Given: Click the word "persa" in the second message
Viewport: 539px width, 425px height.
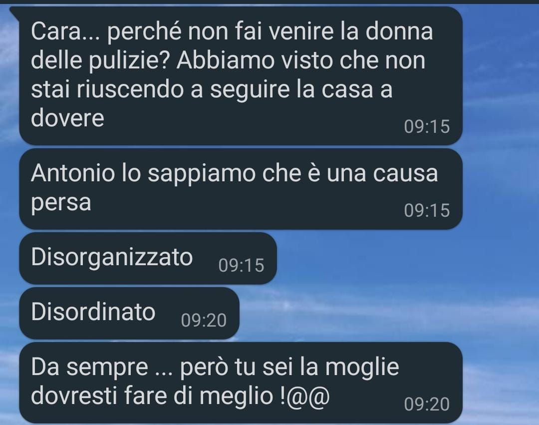Looking at the screenshot, I should pos(61,203).
